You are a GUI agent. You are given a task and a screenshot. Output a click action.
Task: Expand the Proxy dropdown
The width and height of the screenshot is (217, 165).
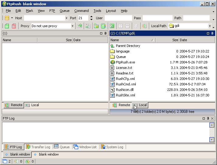pyautogui.click(x=72, y=26)
